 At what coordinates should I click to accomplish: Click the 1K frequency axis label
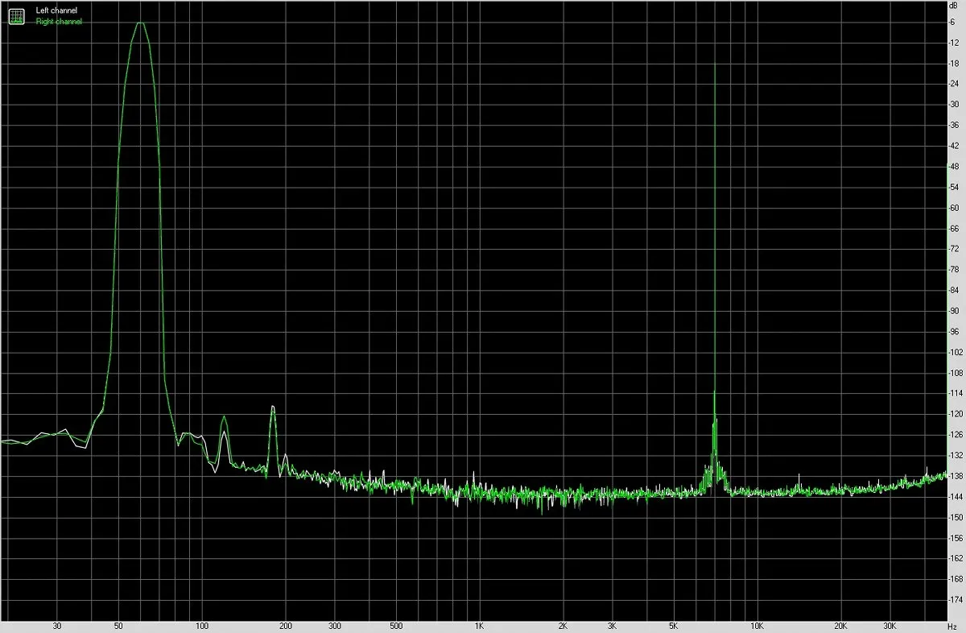click(480, 626)
